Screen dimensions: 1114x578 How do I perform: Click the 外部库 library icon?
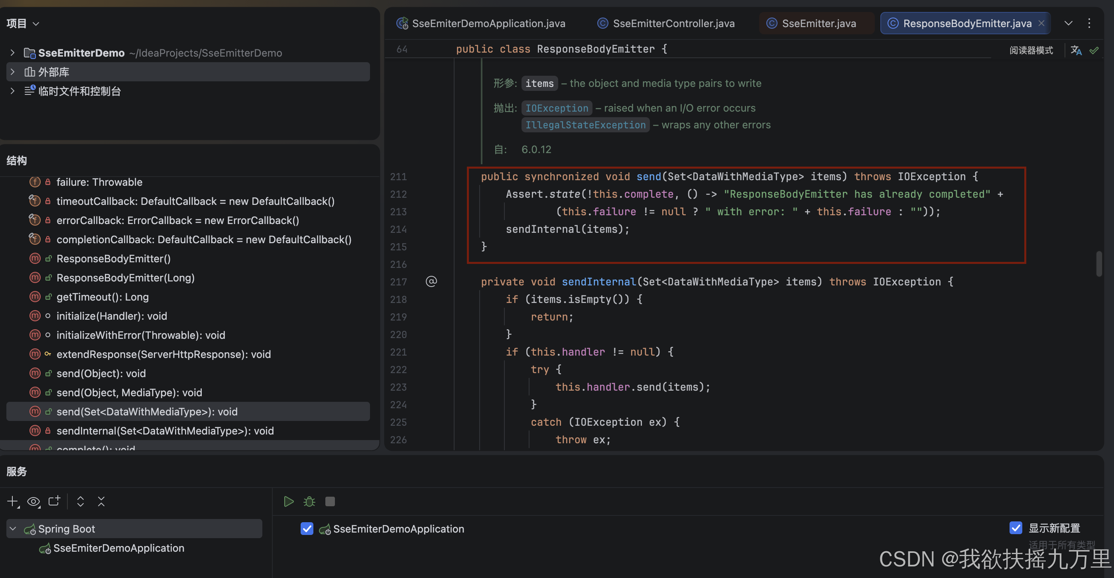tap(30, 72)
